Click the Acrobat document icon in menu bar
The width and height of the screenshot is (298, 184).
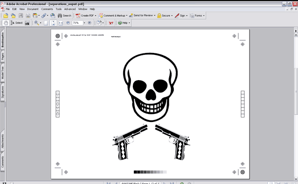(x=3, y=9)
